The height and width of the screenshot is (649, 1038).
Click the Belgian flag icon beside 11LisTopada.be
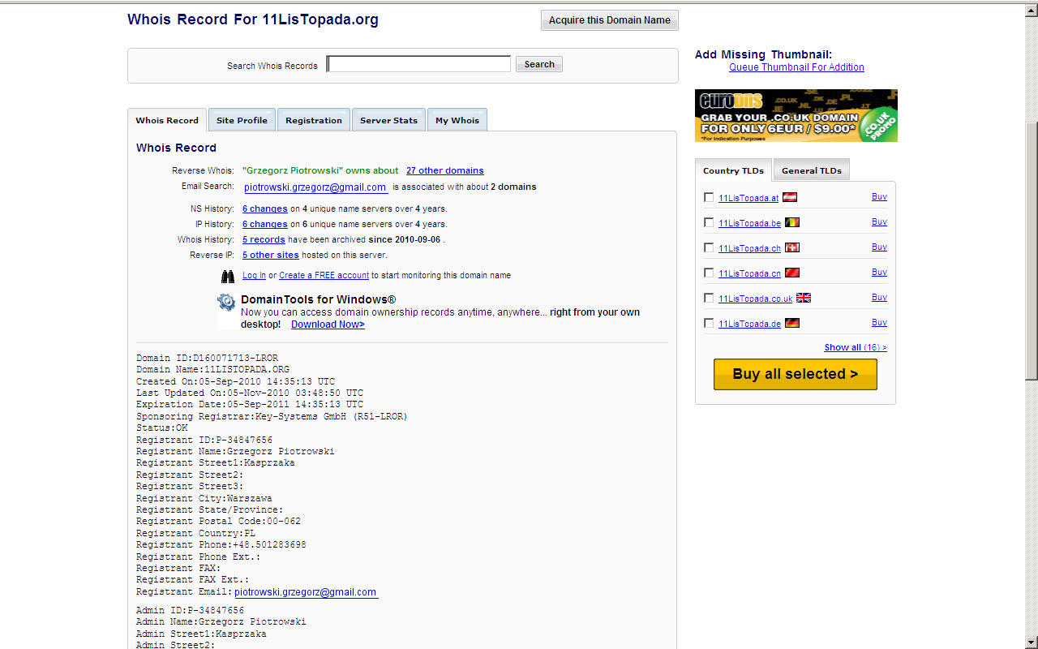pyautogui.click(x=791, y=222)
